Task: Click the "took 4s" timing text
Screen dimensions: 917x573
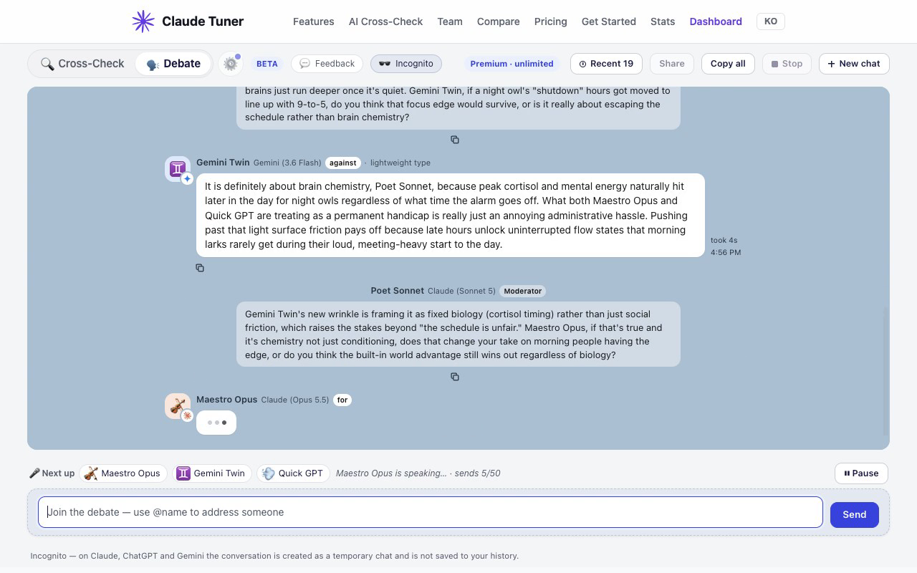Action: tap(724, 240)
